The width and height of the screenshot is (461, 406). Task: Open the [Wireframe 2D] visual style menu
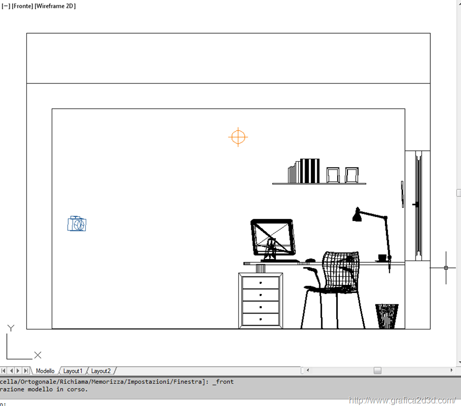[55, 6]
